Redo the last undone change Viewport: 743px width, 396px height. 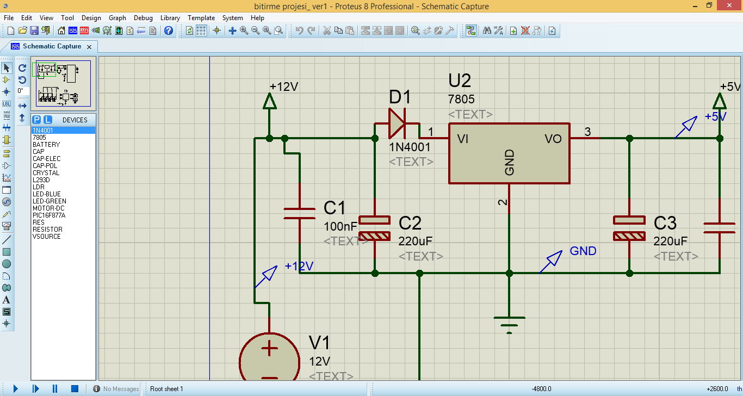(x=311, y=30)
